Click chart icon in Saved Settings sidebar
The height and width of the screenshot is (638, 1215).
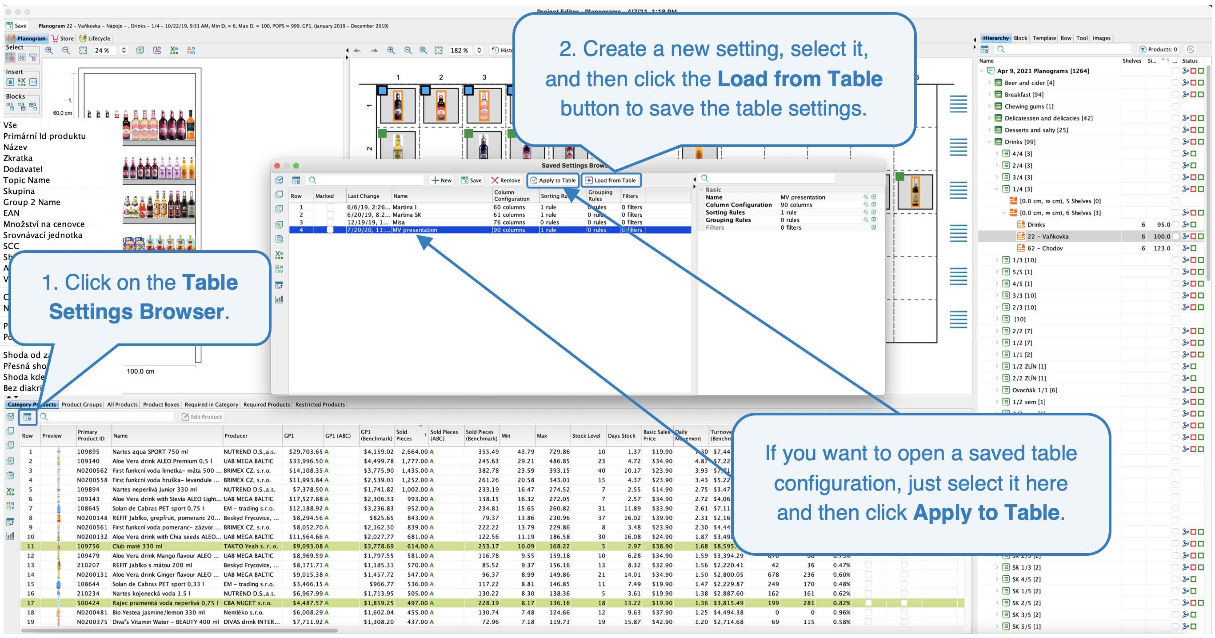point(279,299)
